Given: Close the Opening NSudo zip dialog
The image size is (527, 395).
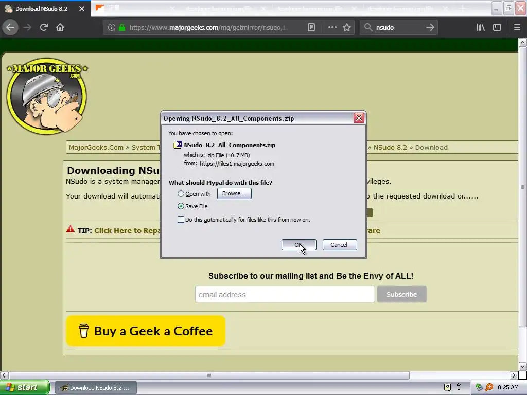Looking at the screenshot, I should click(359, 118).
